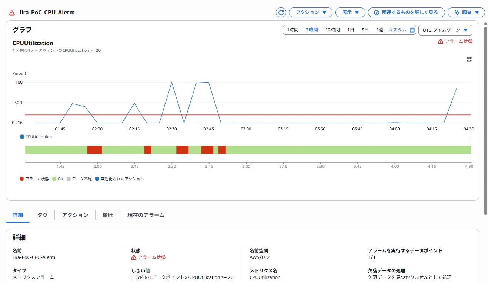Open the 表示 dropdown menu
Viewport: 488px width, 283px height.
tap(350, 12)
